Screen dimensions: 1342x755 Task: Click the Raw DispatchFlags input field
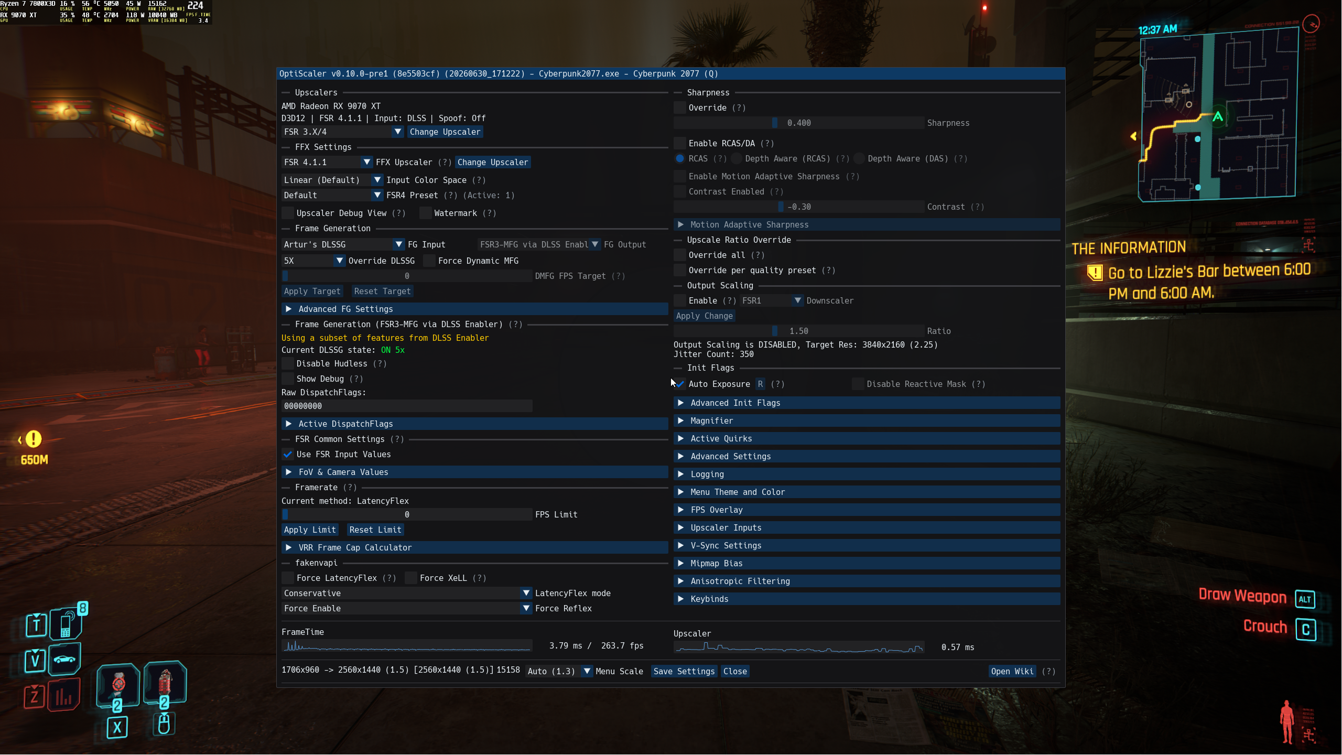click(407, 406)
